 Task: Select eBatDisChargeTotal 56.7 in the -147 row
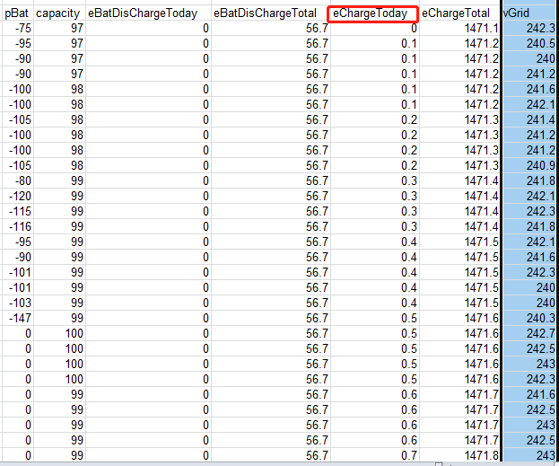271,318
